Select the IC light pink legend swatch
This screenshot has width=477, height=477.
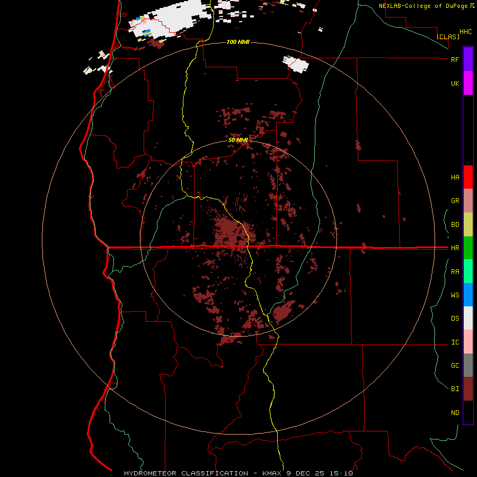pos(468,342)
